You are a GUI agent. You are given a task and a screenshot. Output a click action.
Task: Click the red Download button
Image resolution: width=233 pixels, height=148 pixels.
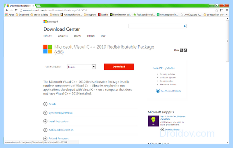(119, 67)
